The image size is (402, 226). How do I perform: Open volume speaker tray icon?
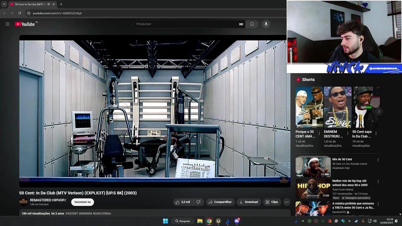(374, 221)
